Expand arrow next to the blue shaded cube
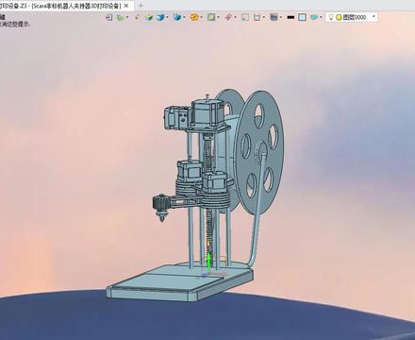Image resolution: width=415 pixels, height=340 pixels. [167, 17]
